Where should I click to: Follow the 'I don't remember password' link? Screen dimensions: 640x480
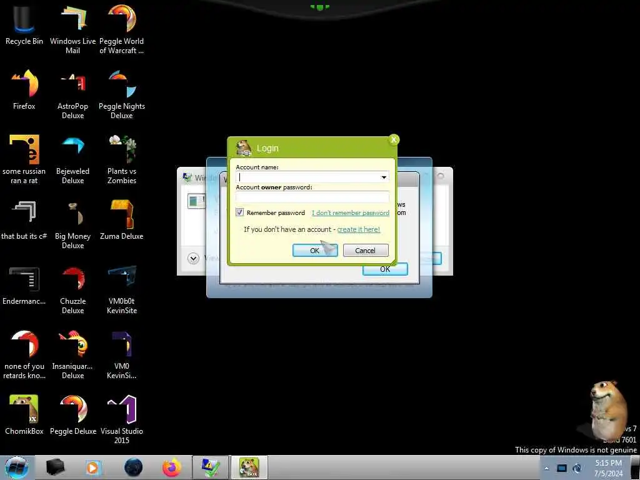click(x=351, y=212)
